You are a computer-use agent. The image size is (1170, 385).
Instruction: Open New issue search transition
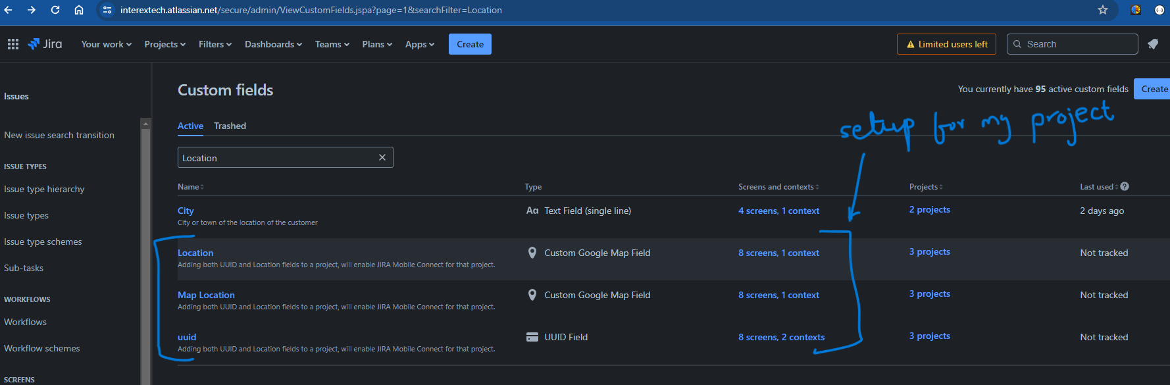(x=59, y=135)
